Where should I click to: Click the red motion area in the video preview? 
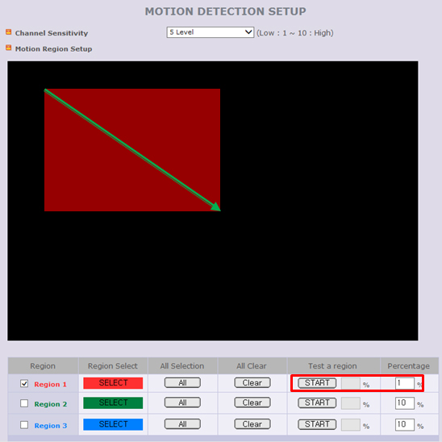(x=132, y=150)
